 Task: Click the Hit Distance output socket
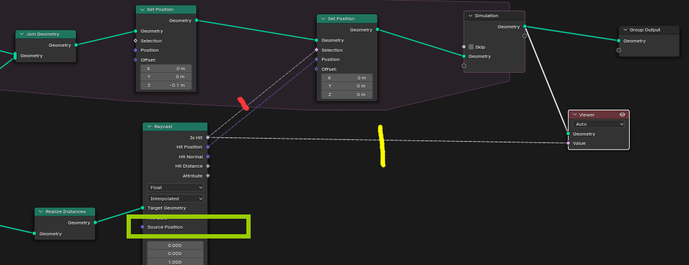pos(207,166)
